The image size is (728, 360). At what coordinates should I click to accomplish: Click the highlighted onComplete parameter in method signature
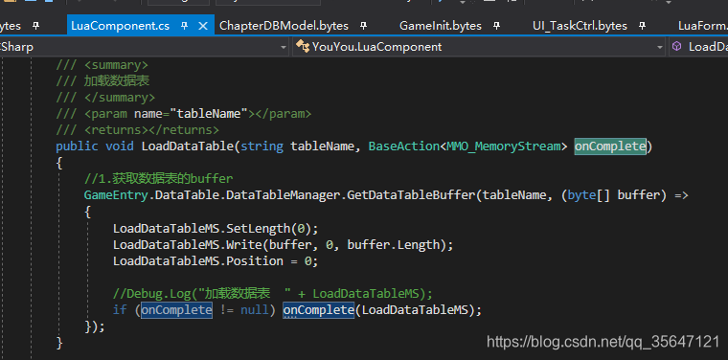(610, 146)
